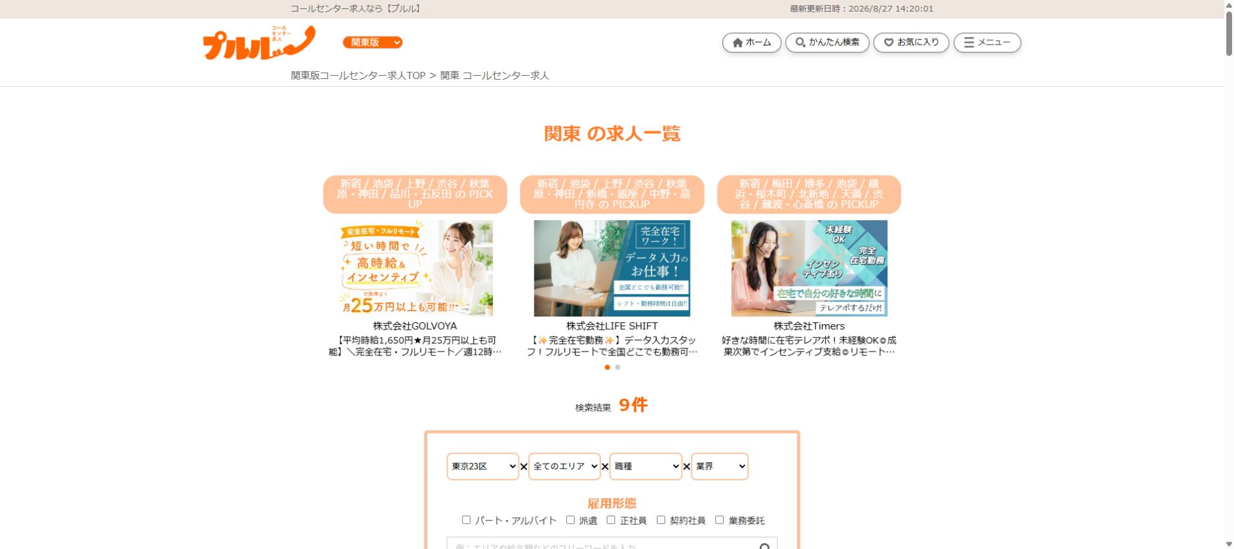Click the 最新更新日時 timestamp text
The height and width of the screenshot is (549, 1234).
pos(862,9)
